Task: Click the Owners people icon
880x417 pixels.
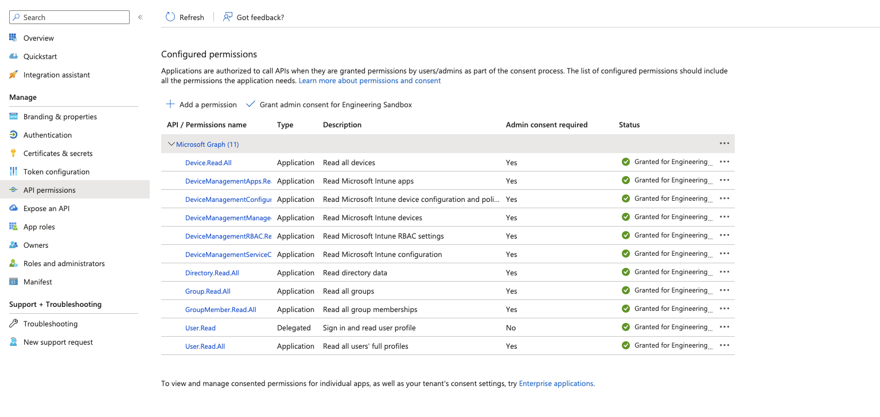Action: click(13, 245)
